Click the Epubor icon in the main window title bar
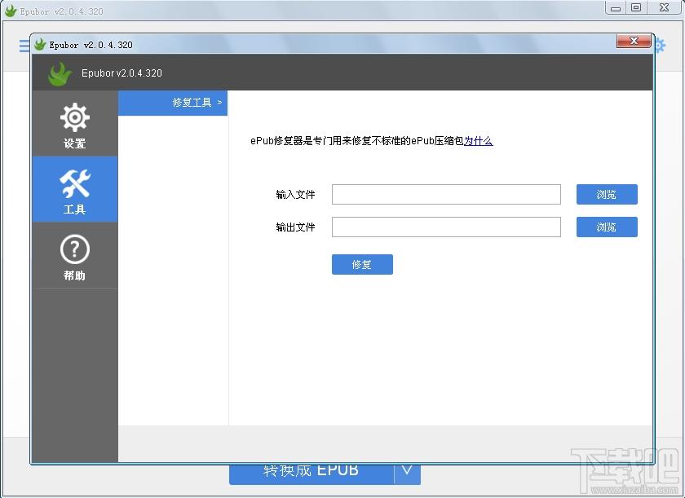Viewport: 685px width, 498px height. click(x=10, y=11)
